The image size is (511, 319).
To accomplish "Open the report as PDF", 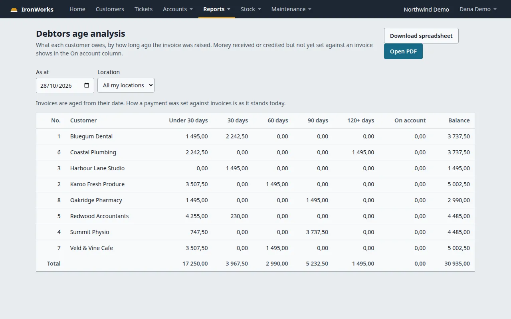I will coord(403,51).
